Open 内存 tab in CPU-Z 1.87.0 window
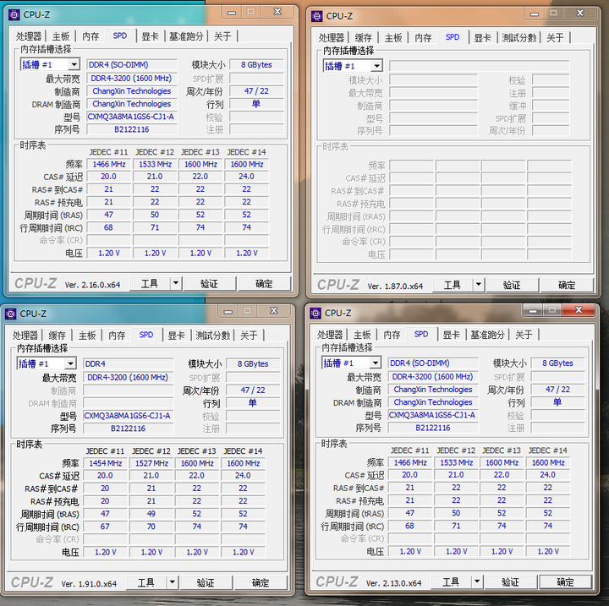 [423, 38]
